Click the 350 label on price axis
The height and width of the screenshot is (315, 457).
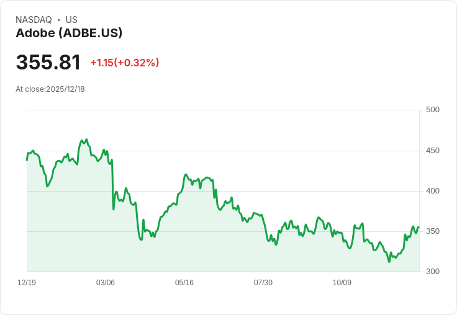point(433,231)
